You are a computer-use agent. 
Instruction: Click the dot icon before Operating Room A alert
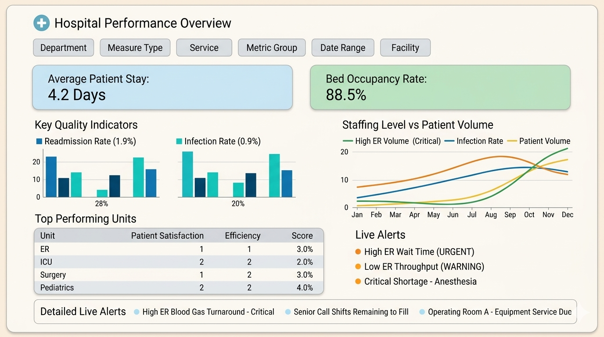[422, 312]
